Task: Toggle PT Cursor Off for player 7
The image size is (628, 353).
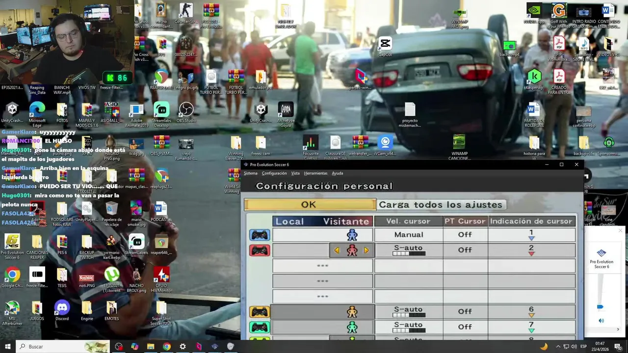Action: tap(465, 327)
